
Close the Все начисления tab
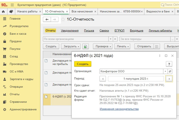[x=95, y=11]
